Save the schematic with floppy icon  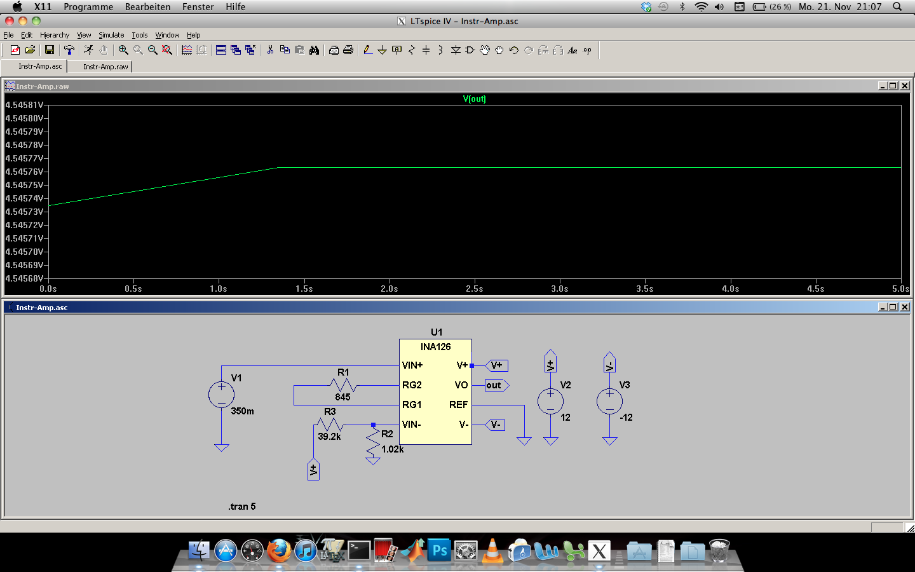click(x=49, y=50)
